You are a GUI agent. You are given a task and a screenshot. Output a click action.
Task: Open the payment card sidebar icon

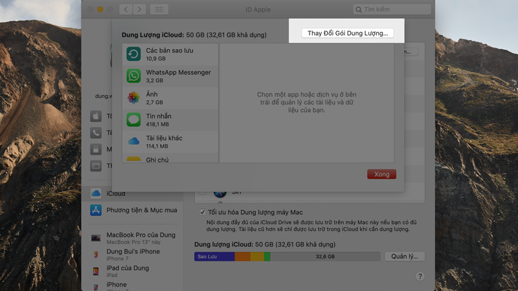point(96,166)
